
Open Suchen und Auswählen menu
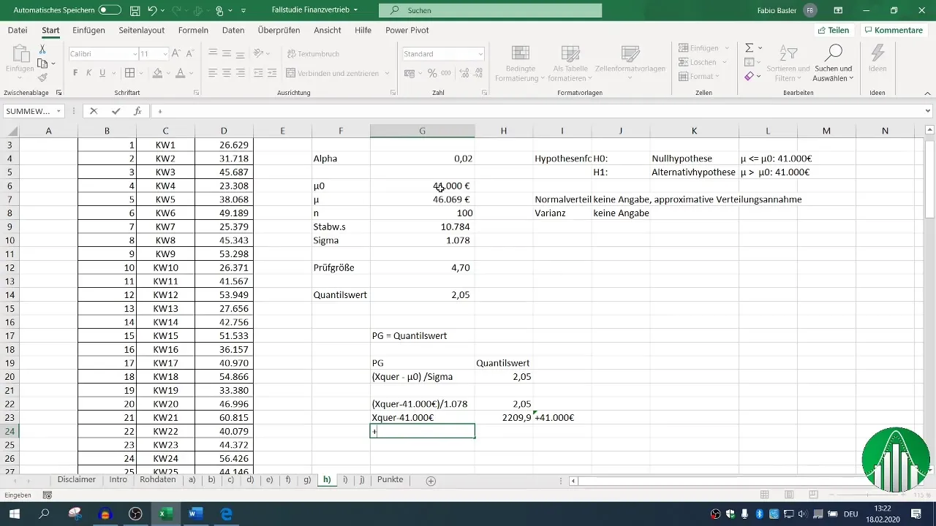(x=834, y=63)
